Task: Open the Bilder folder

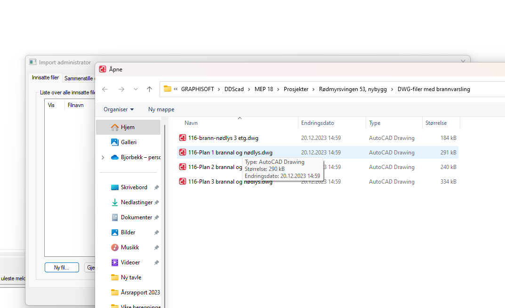Action: tap(128, 232)
